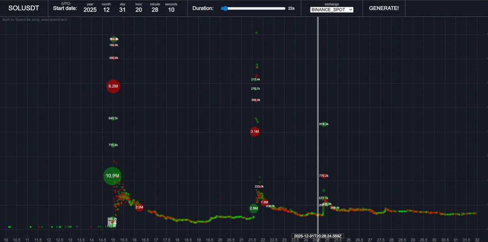Click the GENERATE! button
This screenshot has width=488, height=242.
pyautogui.click(x=383, y=8)
